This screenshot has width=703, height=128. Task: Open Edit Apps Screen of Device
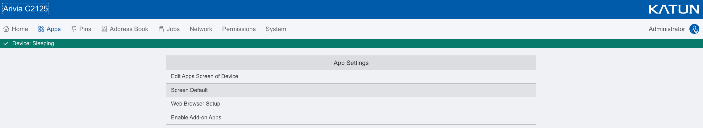[x=205, y=76]
